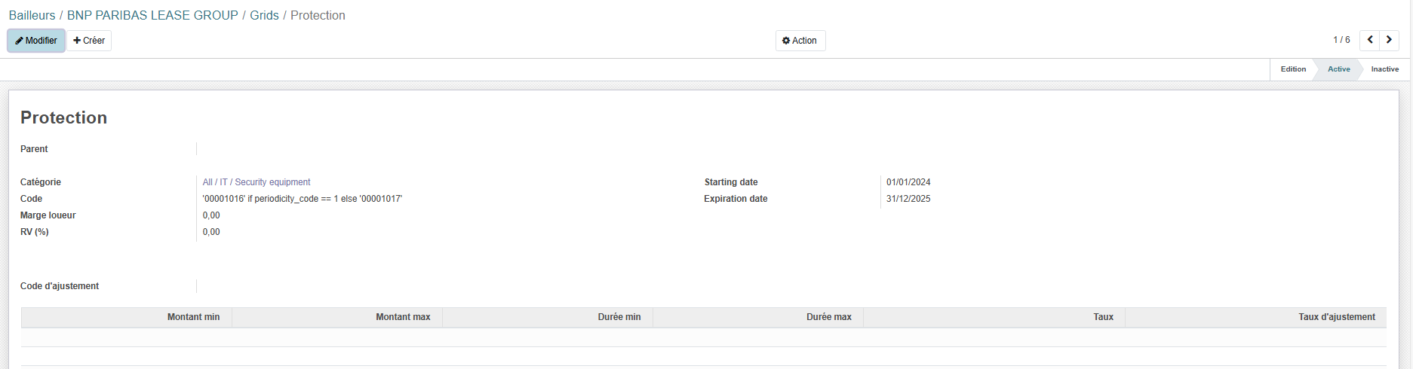Open the Action gear dropdown

coord(800,41)
